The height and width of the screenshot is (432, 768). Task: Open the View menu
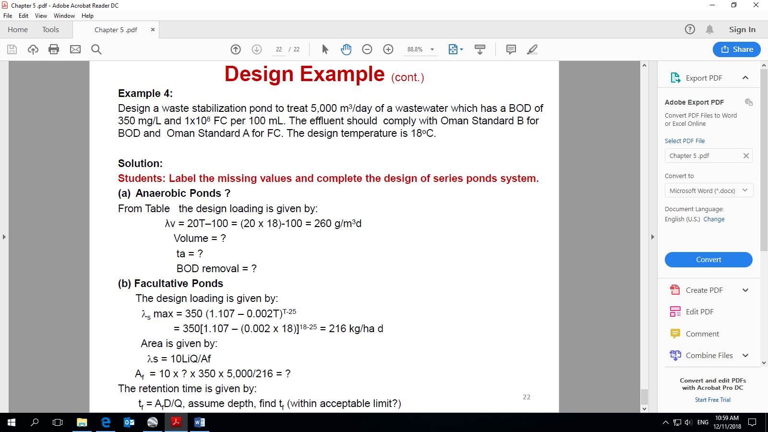coord(41,15)
